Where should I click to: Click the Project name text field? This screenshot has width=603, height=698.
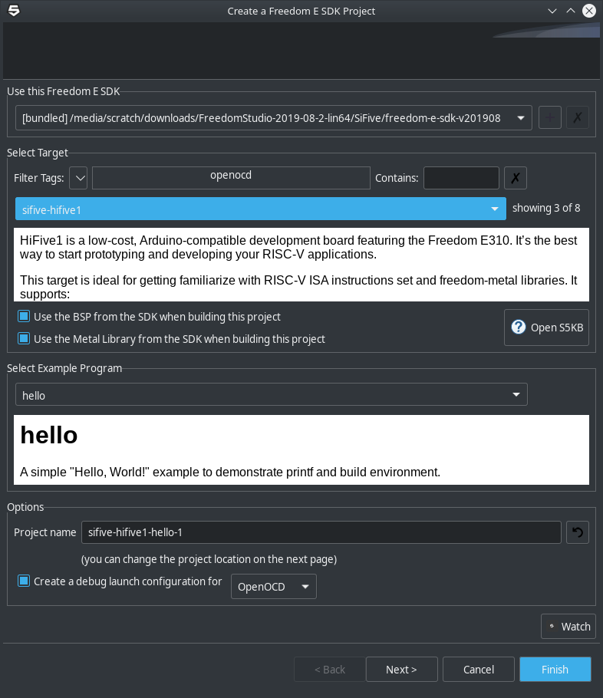pos(321,532)
